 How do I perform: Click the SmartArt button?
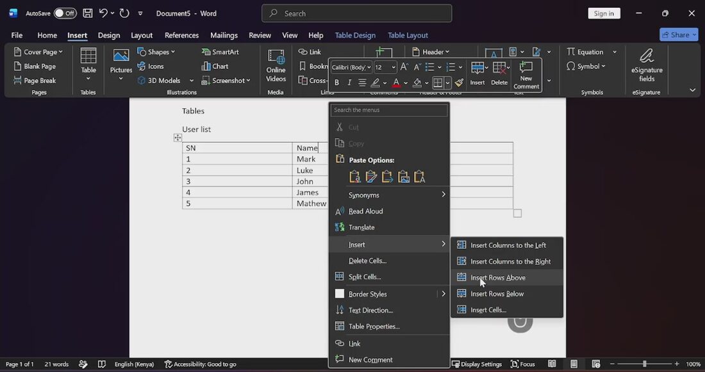click(220, 52)
